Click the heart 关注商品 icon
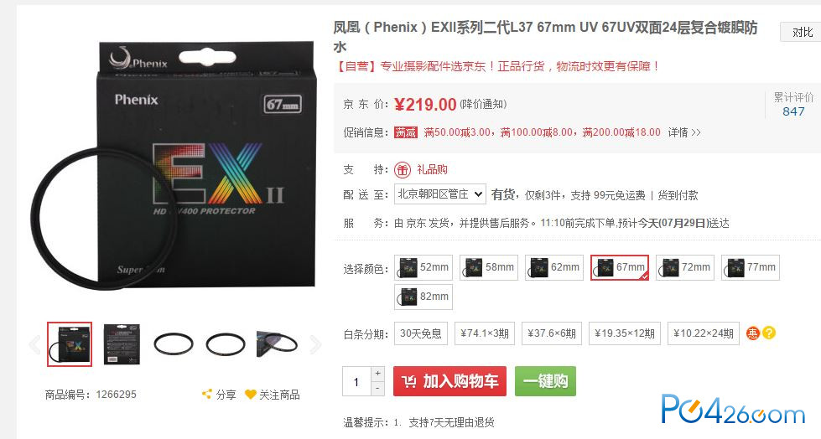The image size is (821, 439). 250,395
